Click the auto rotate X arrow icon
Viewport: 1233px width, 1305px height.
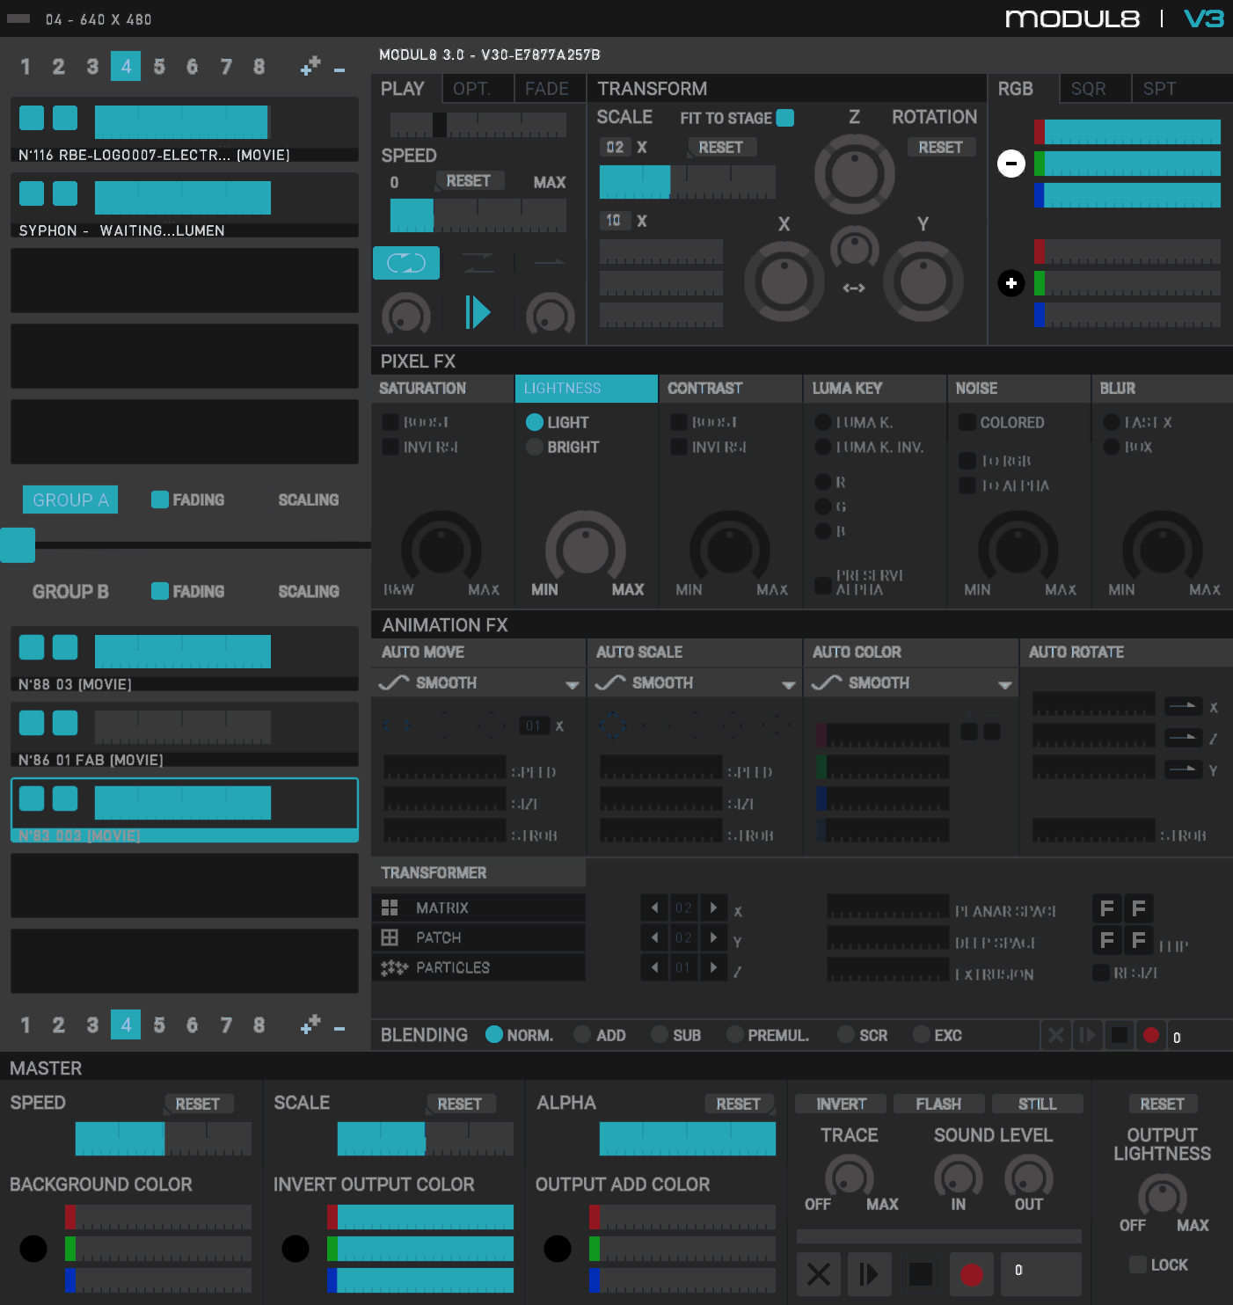pos(1184,706)
